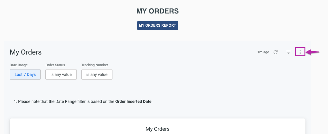
Task: Open the Last 7 Days date range dropdown
Action: point(25,74)
